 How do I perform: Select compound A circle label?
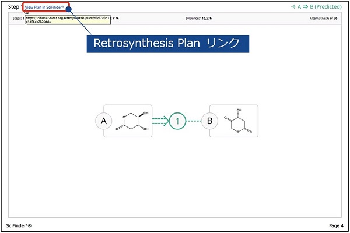[104, 121]
